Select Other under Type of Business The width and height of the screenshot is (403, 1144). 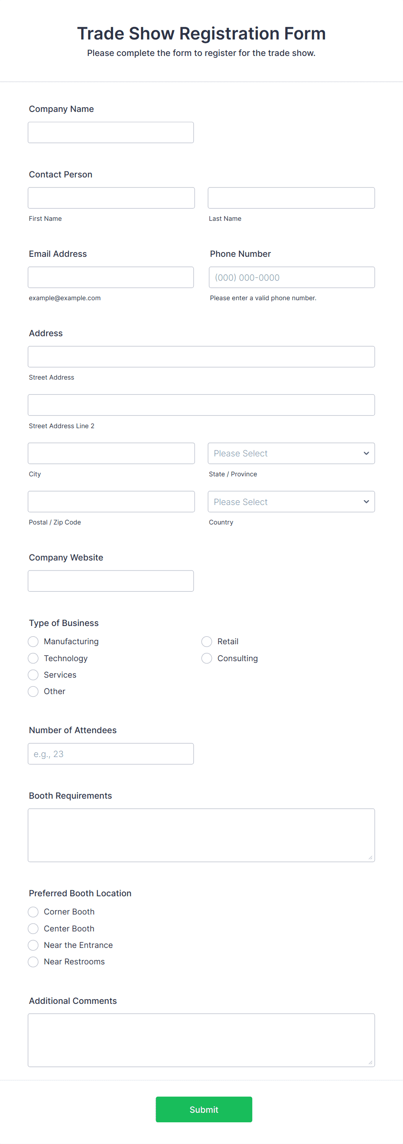coord(33,692)
